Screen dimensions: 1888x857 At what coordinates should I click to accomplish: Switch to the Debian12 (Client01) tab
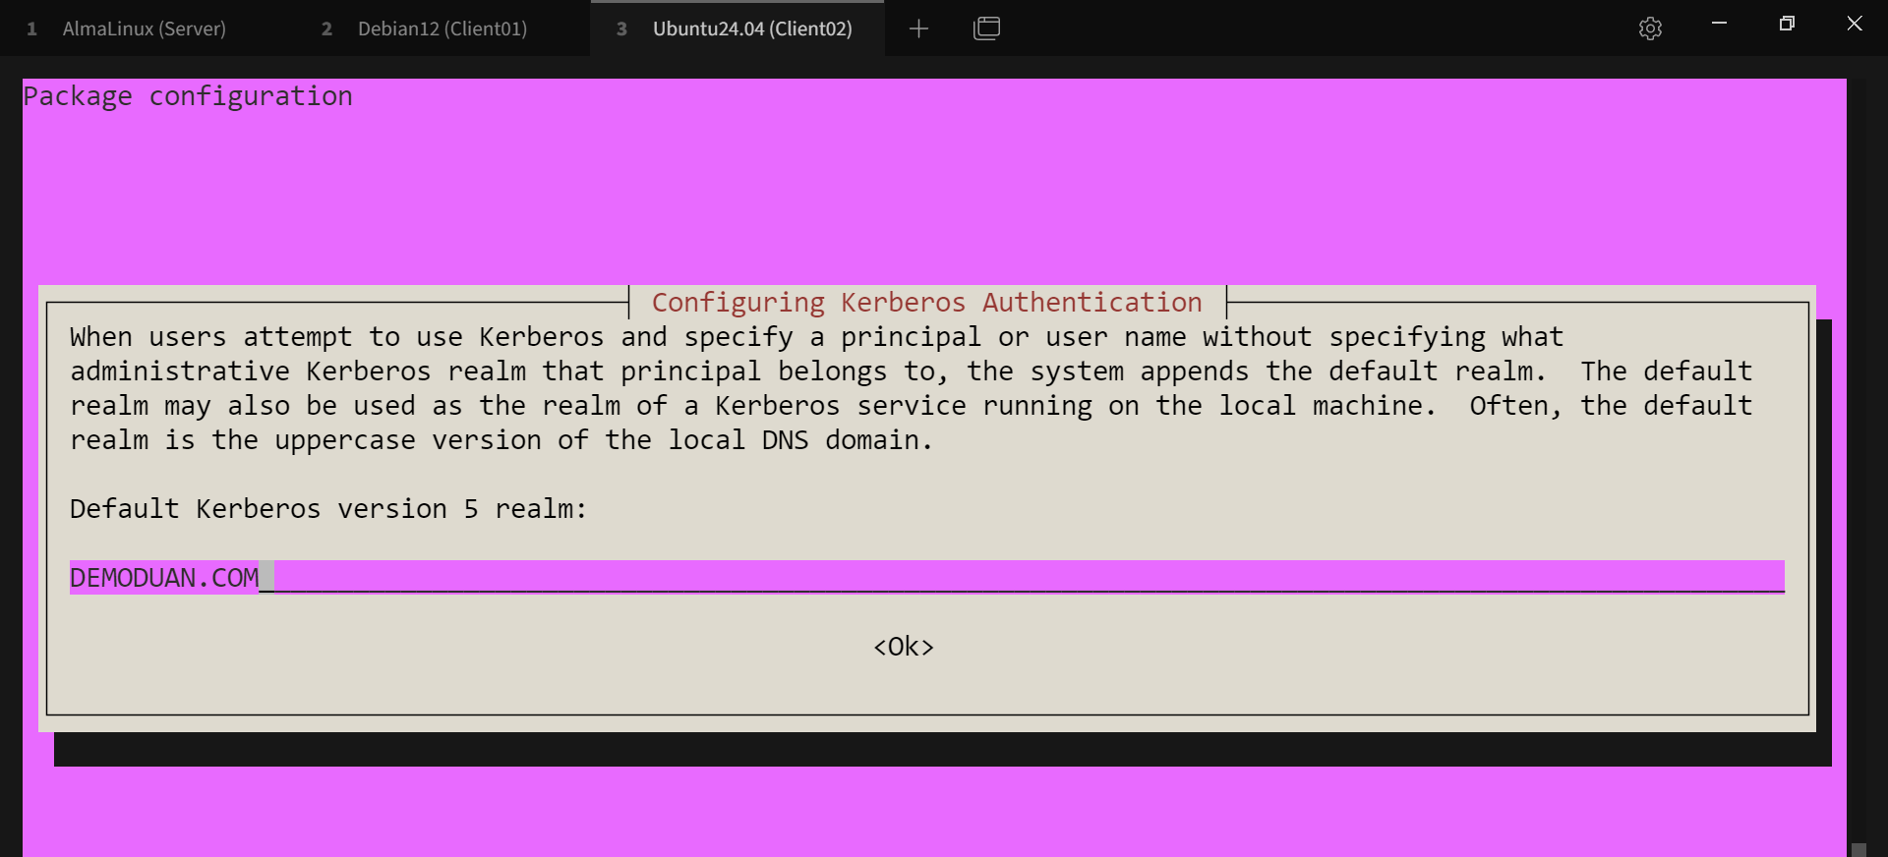click(442, 29)
